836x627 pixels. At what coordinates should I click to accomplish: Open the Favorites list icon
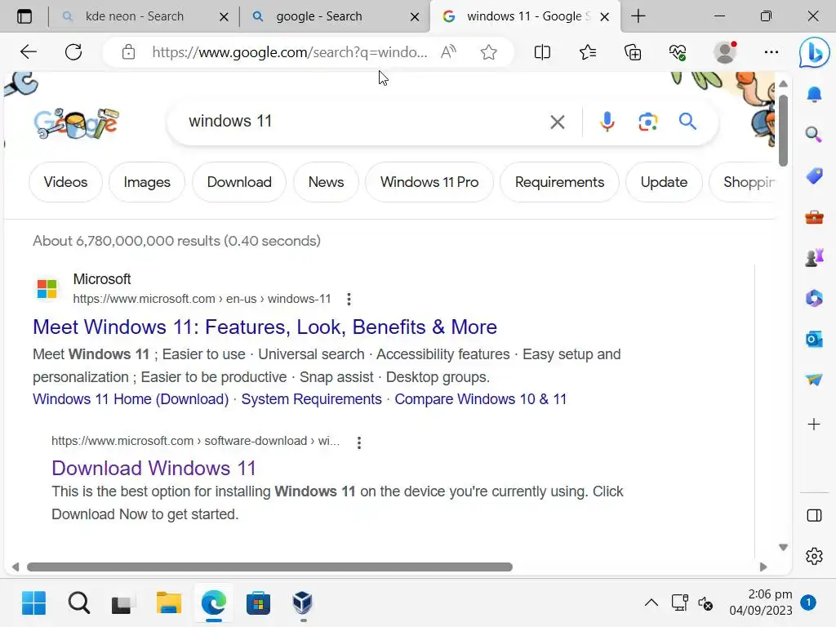pyautogui.click(x=588, y=52)
